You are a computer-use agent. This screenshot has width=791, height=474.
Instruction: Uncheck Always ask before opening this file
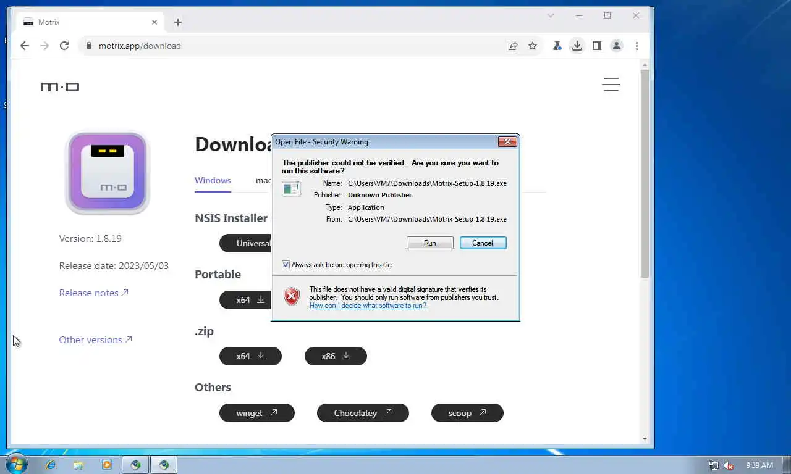(x=286, y=265)
